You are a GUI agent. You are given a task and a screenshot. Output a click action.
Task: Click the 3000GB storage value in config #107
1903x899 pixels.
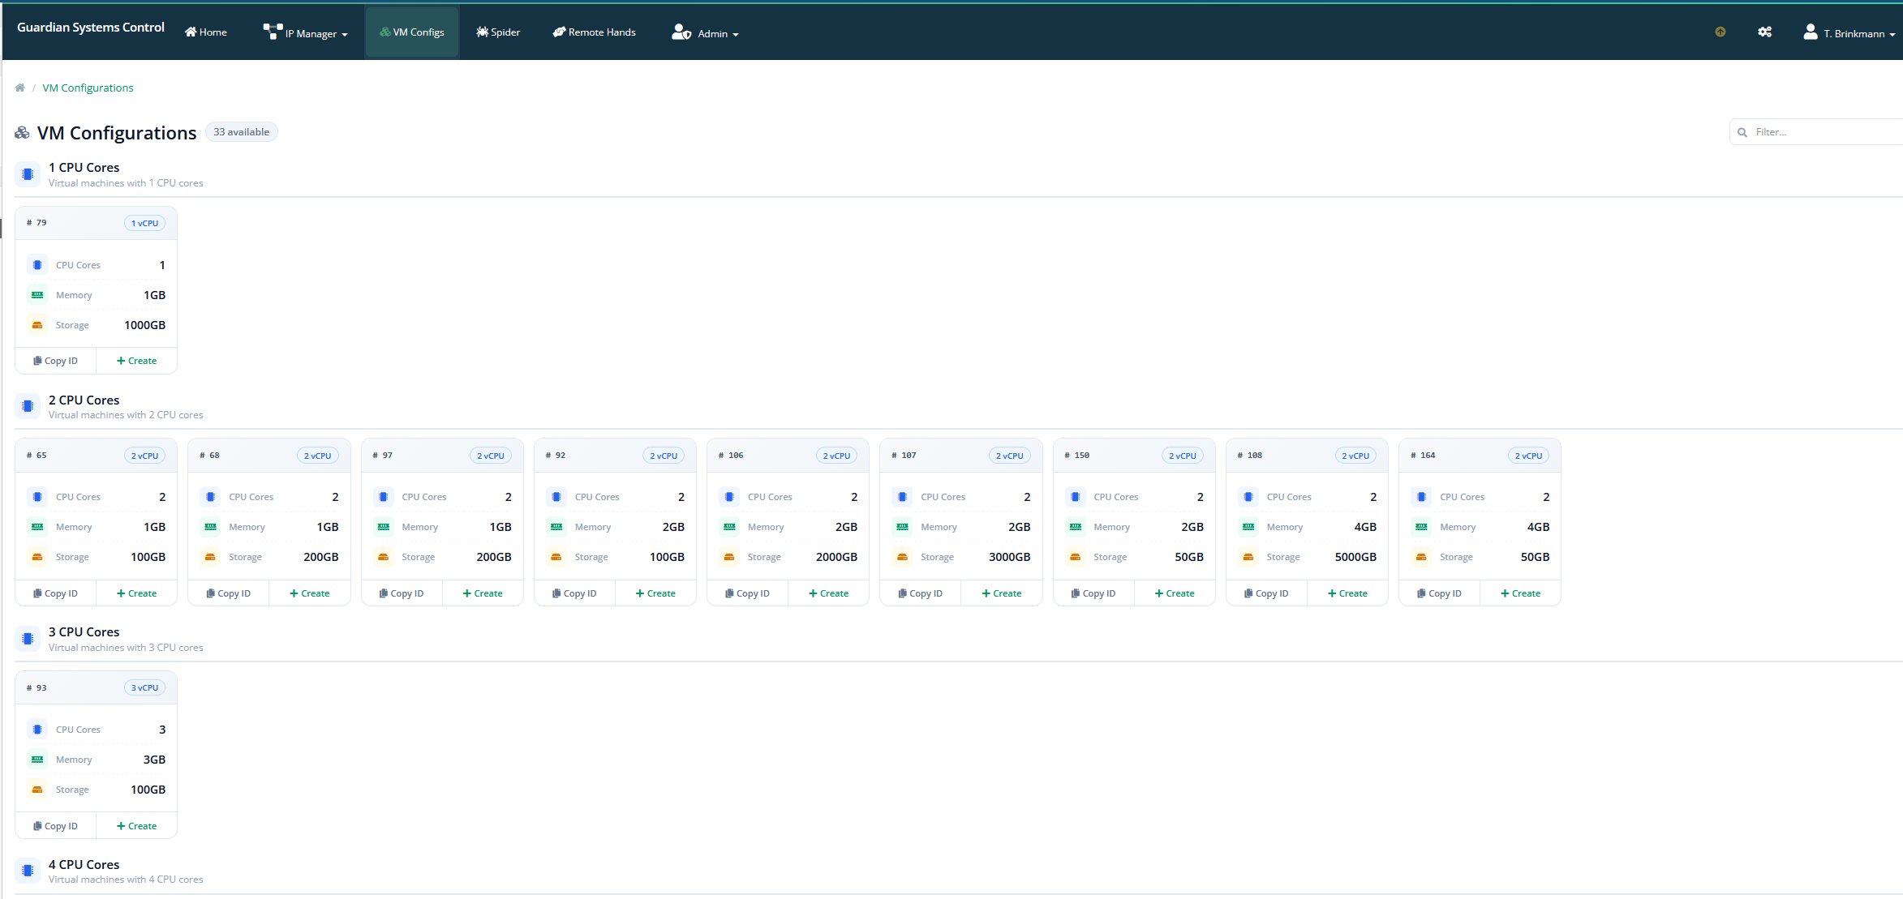pos(1010,557)
